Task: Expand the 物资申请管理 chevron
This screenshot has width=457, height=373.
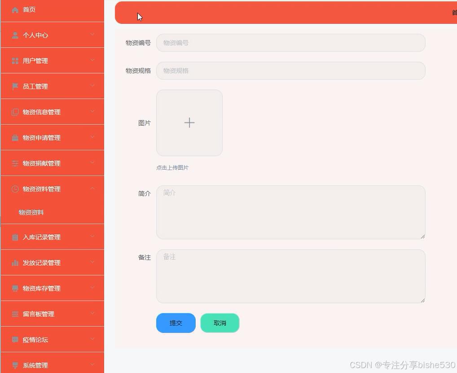Action: pyautogui.click(x=92, y=137)
